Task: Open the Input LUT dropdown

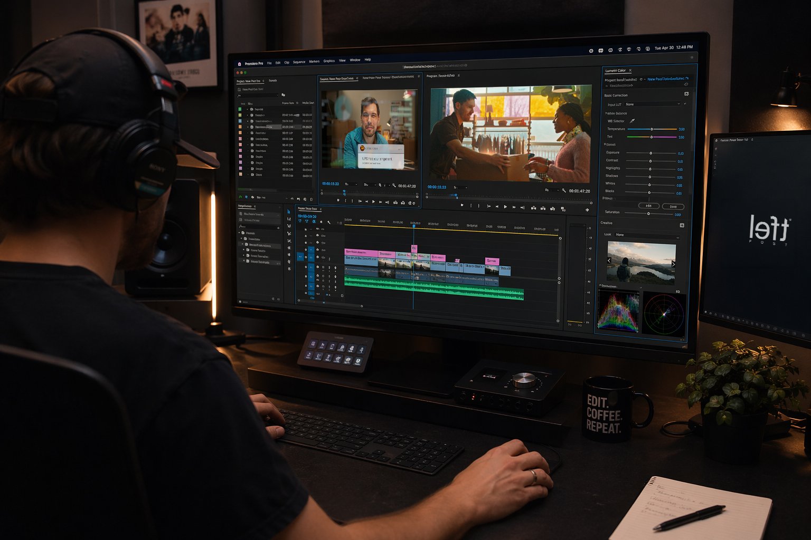Action: 653,104
